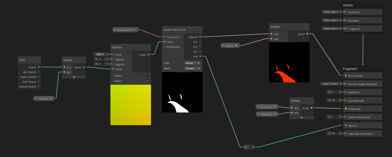Click the A(1) alpha output port of Sample Texture 2D
The width and height of the screenshot is (392, 157).
[x=200, y=57]
